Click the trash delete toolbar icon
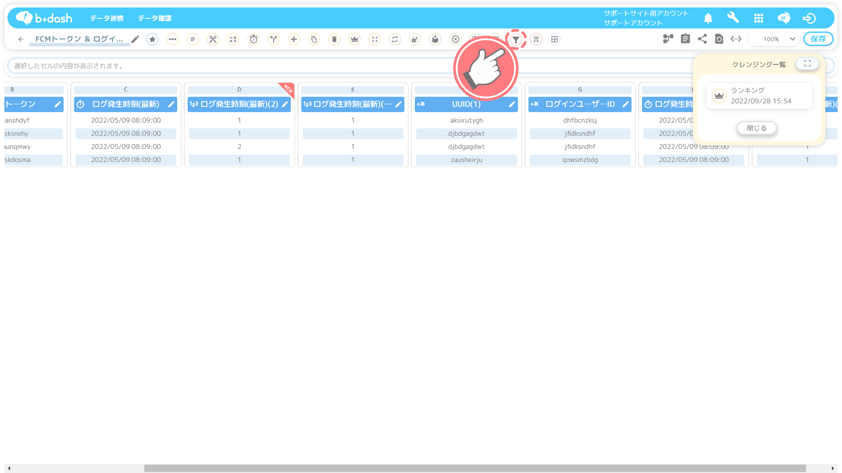Screen dimensions: 842x473 pyautogui.click(x=334, y=39)
